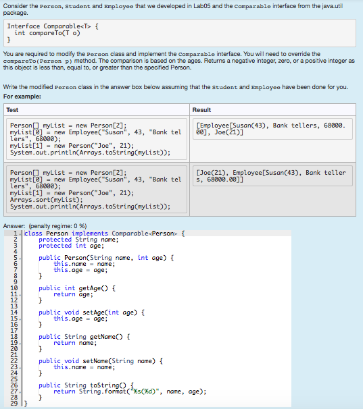Image resolution: width=363 pixels, height=409 pixels.
Task: Toggle the fold marker beside line number 11
Action: click(x=20, y=295)
